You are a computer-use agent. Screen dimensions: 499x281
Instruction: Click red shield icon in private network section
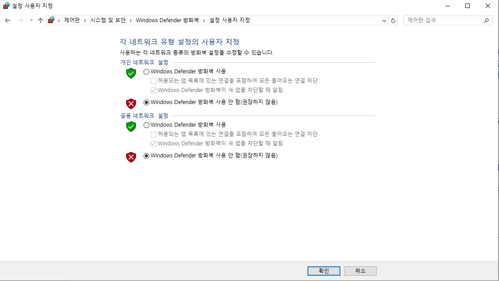[x=131, y=104]
